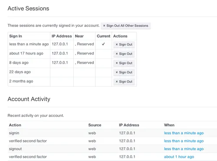This screenshot has width=217, height=161.
Task: Click the 'Reserved' cell in the 8 days ago row
Action: pos(85,63)
